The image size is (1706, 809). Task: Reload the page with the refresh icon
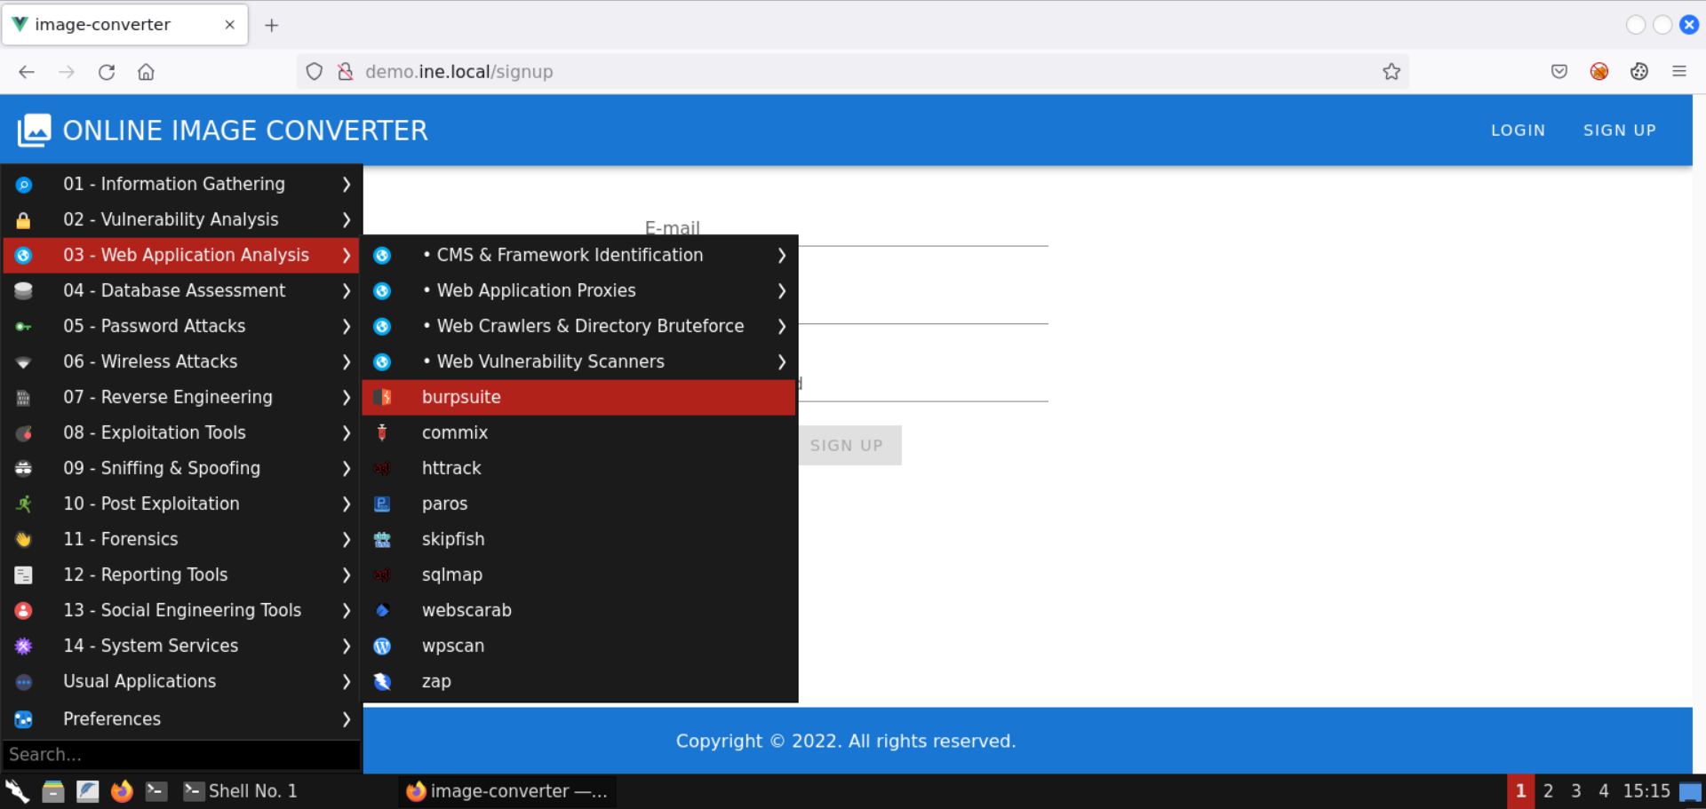point(107,72)
